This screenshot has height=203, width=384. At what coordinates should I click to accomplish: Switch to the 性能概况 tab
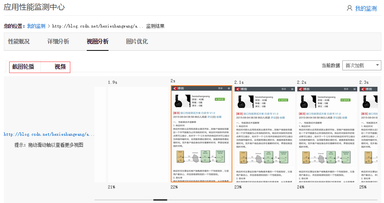pyautogui.click(x=19, y=41)
